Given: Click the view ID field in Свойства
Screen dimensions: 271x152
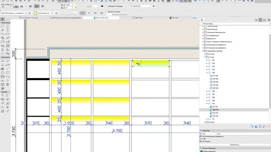Looking at the screenshot, I should (x=209, y=134).
